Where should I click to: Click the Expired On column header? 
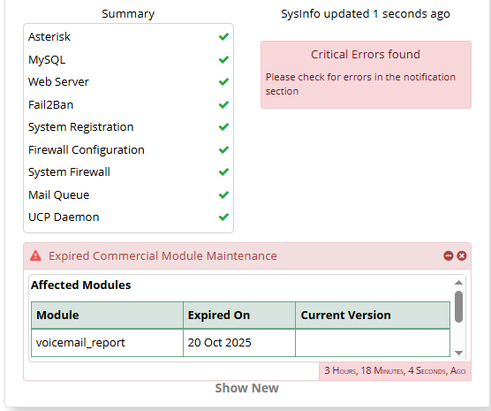[239, 315]
